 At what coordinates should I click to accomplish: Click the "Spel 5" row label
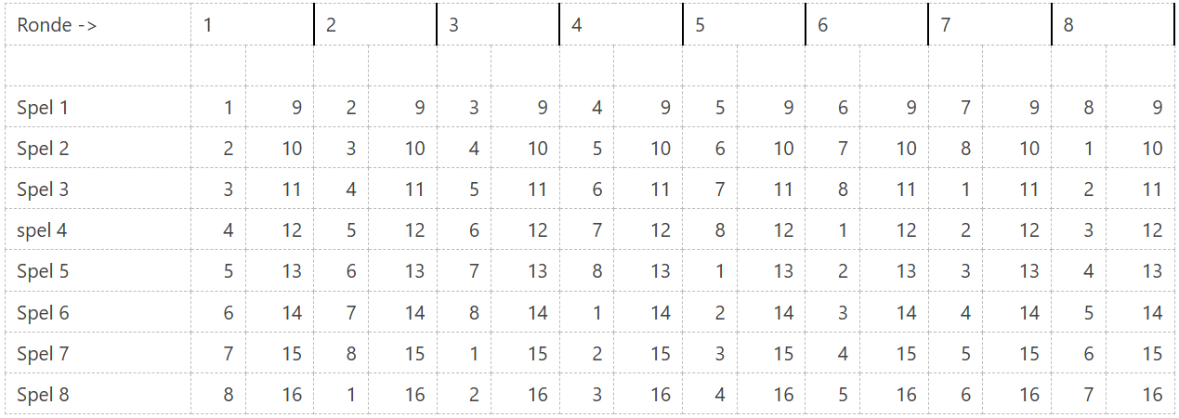tap(43, 271)
